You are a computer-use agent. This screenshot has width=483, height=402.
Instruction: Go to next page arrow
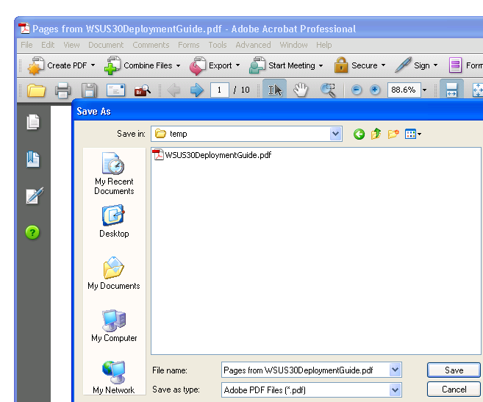pyautogui.click(x=197, y=90)
